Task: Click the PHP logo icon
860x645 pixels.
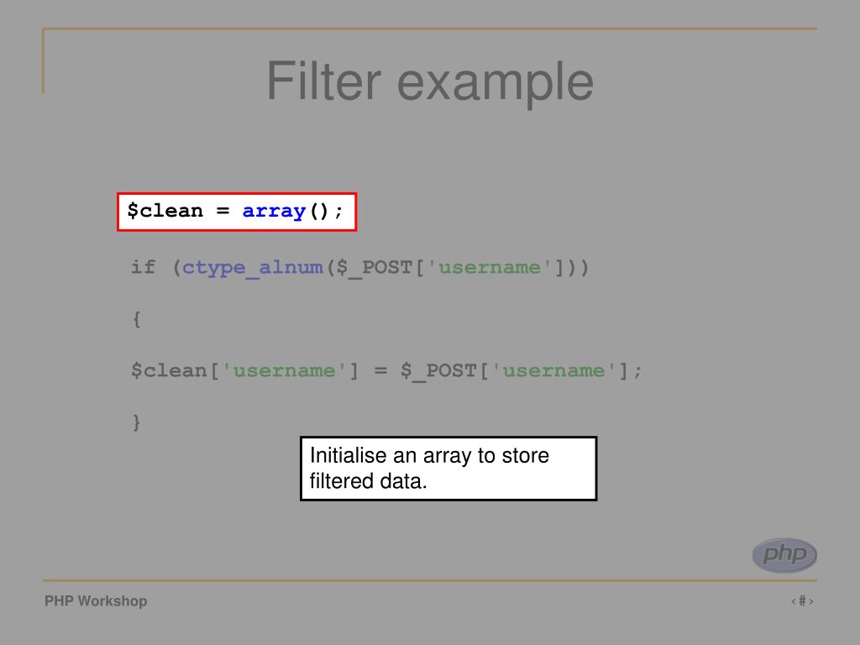Action: [784, 554]
